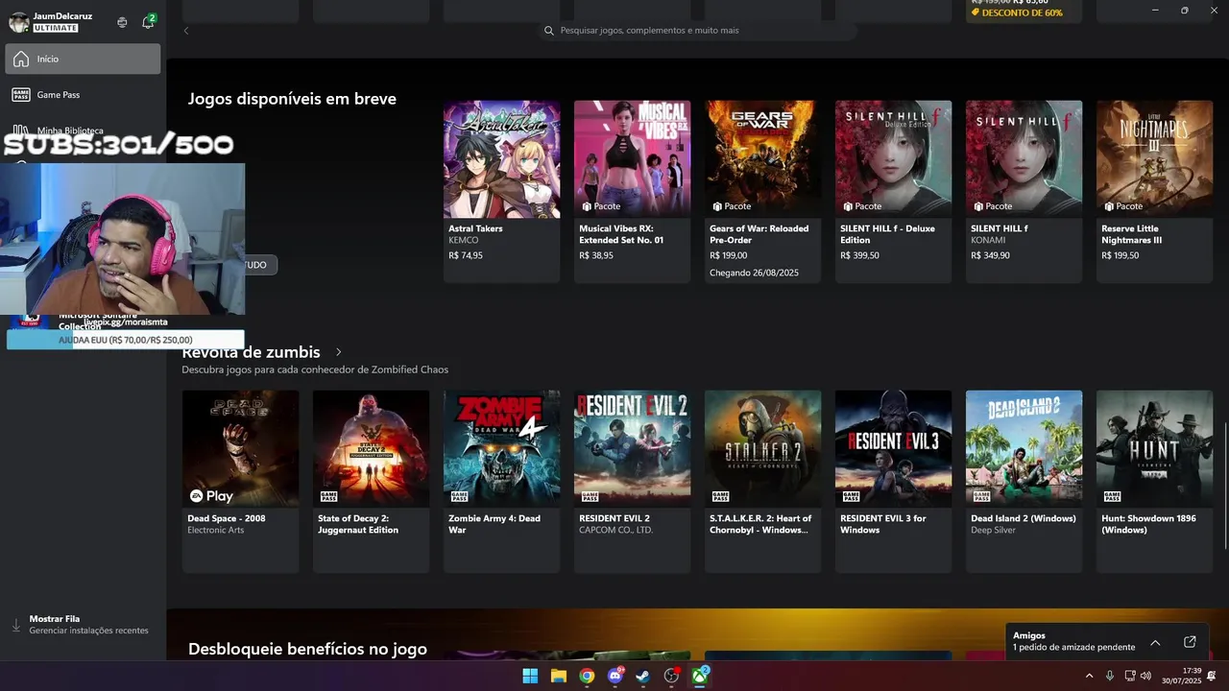1229x691 pixels.
Task: Click the devices icon beside the notification bell
Action: pyautogui.click(x=122, y=22)
